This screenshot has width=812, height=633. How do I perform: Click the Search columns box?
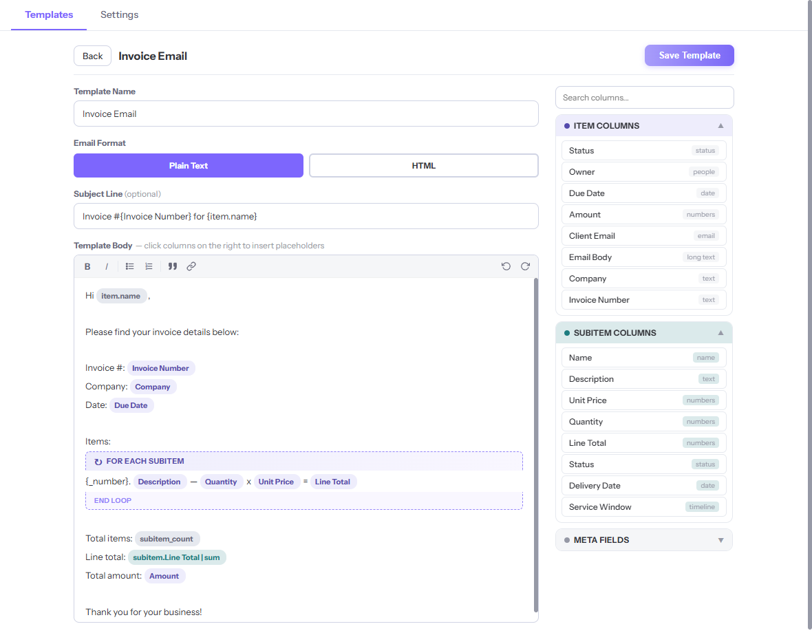645,98
